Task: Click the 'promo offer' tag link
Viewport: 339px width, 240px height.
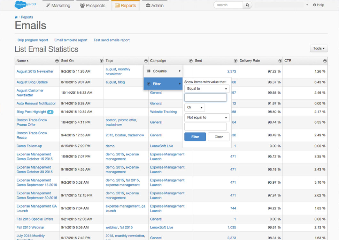Action: (127, 120)
